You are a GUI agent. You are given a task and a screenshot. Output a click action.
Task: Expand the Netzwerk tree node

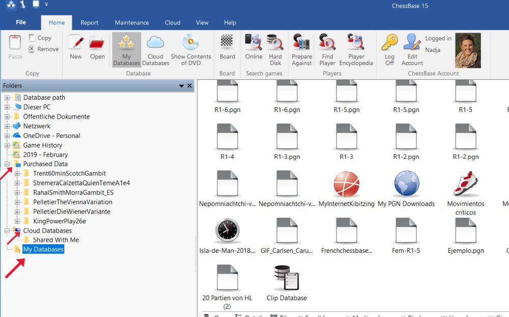7,126
